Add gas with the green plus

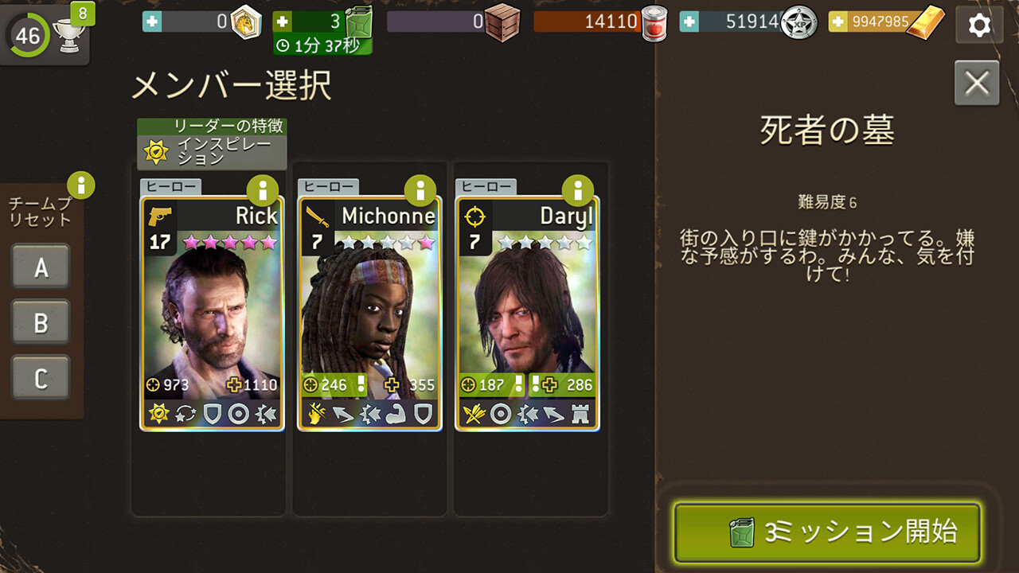282,21
